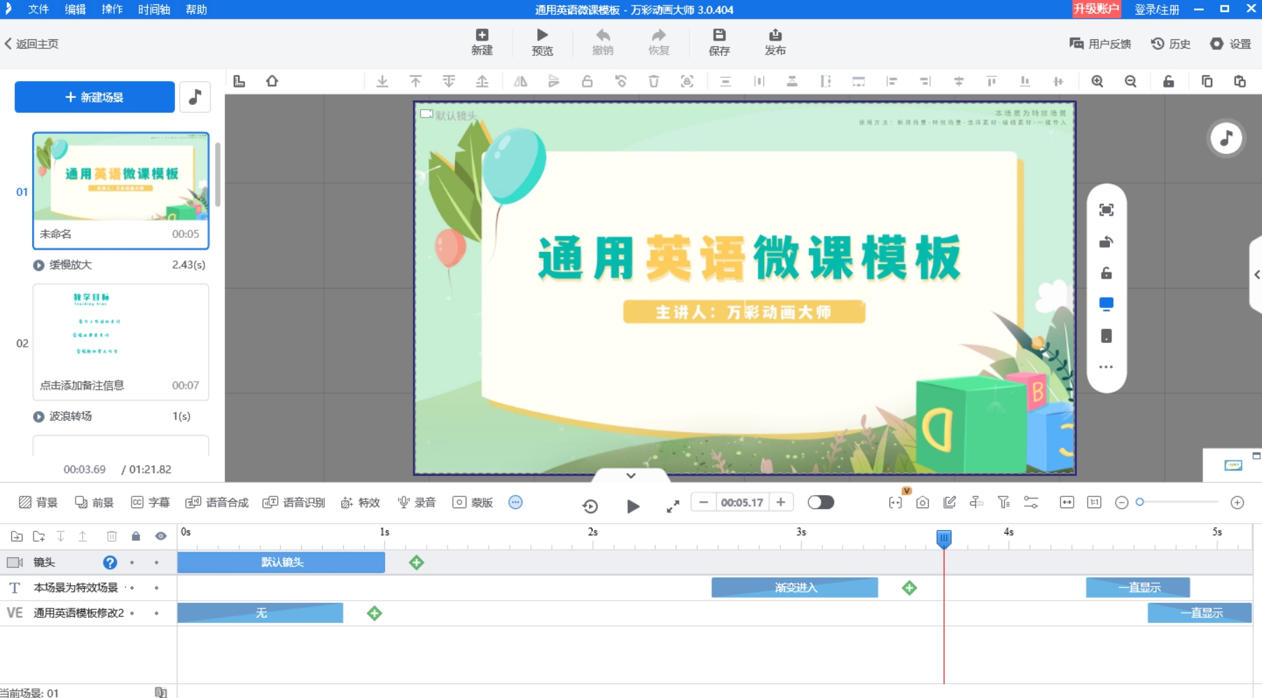Toggle the lock icon in right floating panel
The width and height of the screenshot is (1262, 698).
tap(1107, 273)
